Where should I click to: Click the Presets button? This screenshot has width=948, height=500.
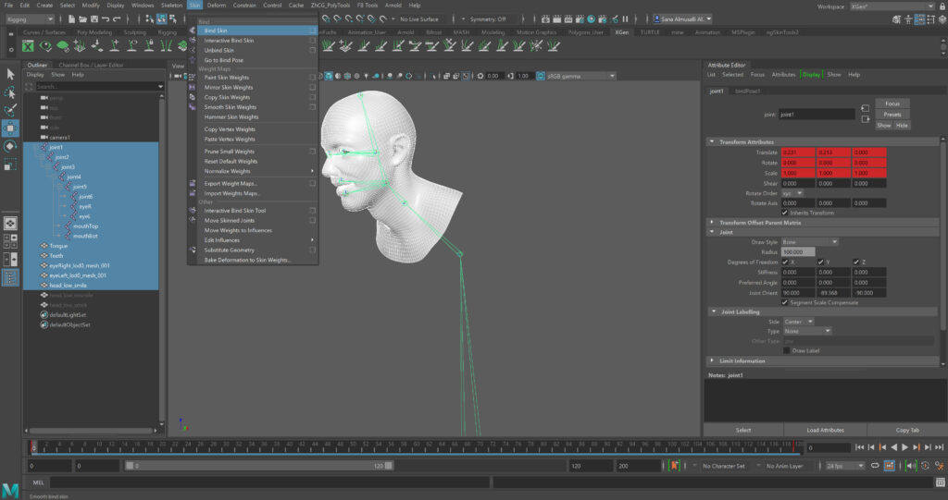click(892, 115)
